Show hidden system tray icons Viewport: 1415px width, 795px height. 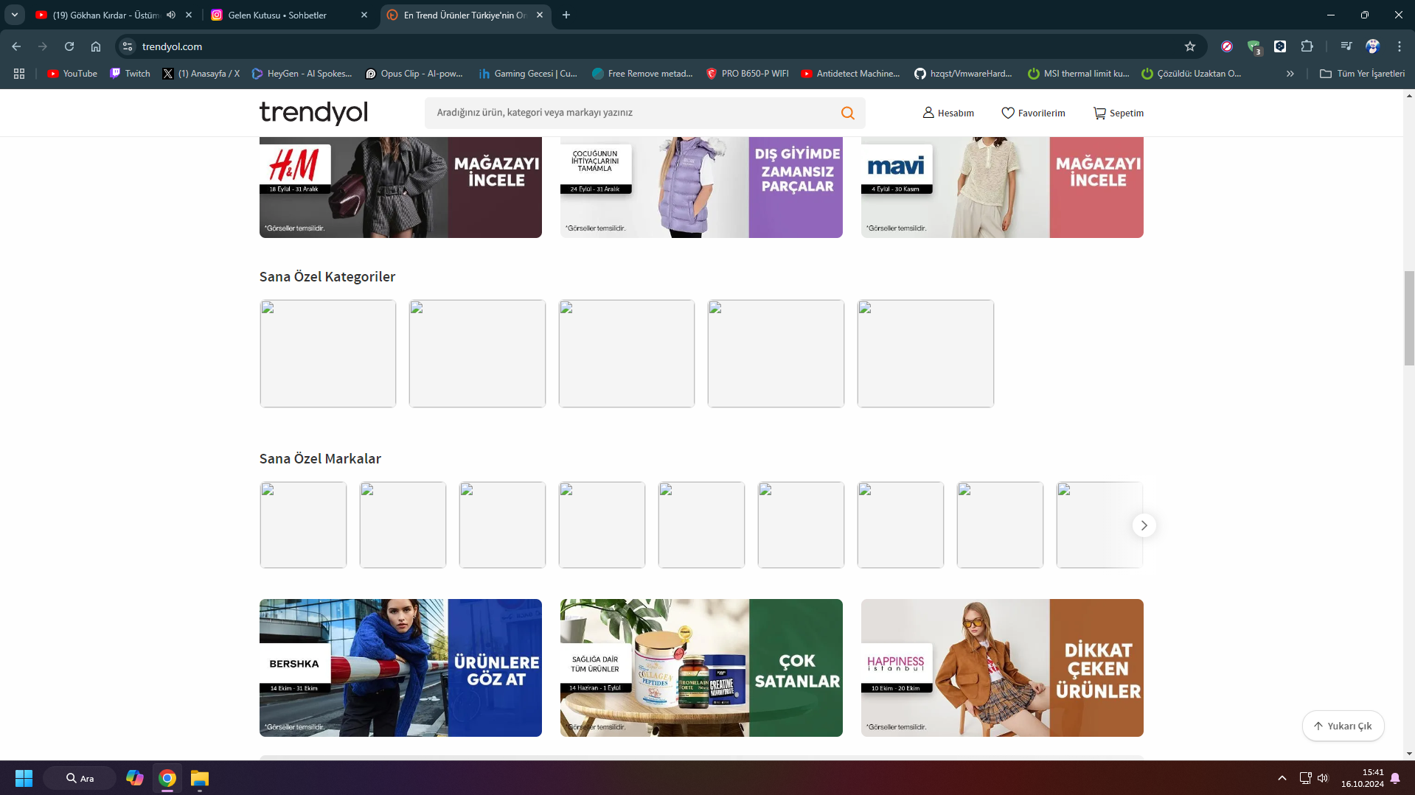(1282, 778)
